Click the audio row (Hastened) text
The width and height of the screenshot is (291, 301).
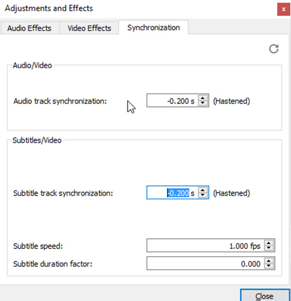(232, 101)
